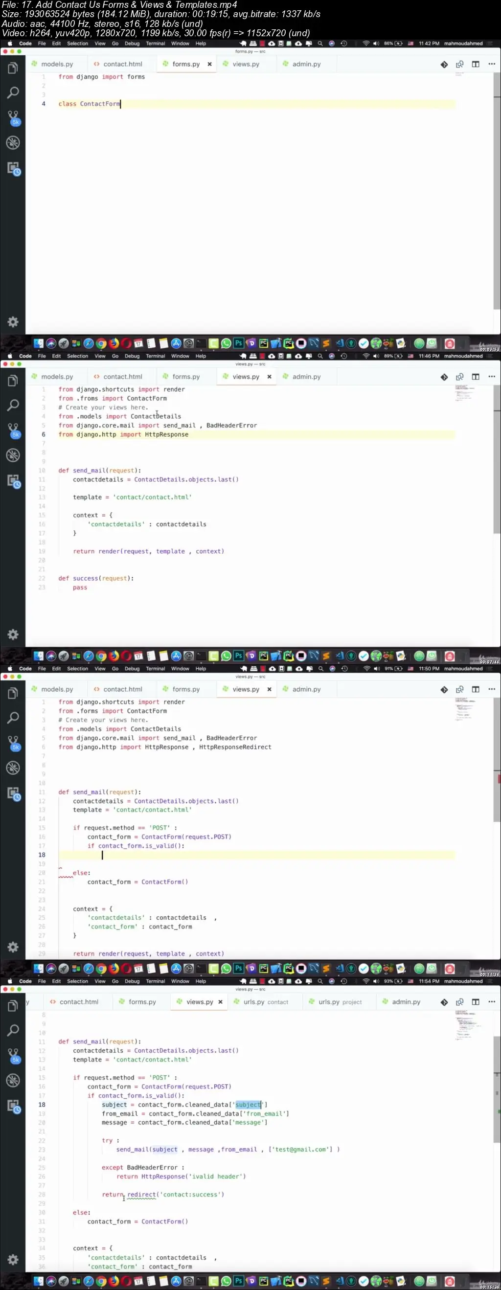
Task: Close the forms.py tab in the 11:42 PM frame
Action: click(209, 64)
